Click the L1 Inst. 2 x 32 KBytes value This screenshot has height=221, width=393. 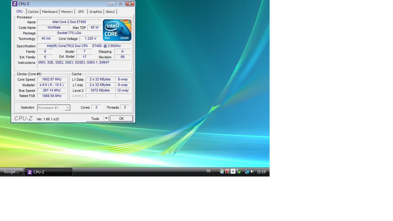[x=100, y=85]
